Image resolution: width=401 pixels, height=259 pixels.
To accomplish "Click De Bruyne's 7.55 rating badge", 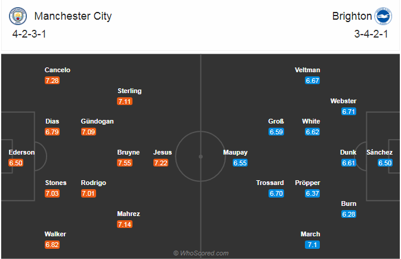I will click(x=125, y=162).
